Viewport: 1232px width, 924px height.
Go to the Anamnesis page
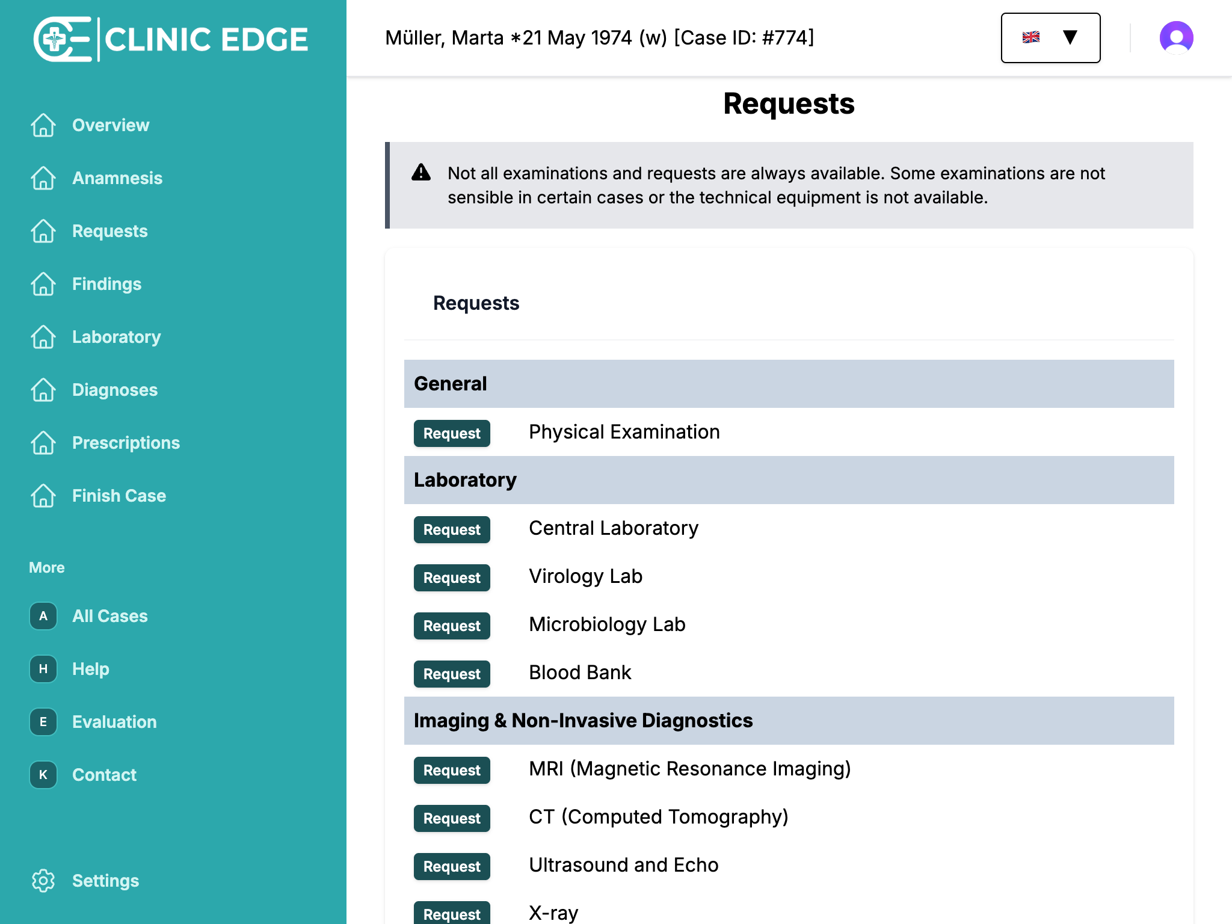coord(117,178)
